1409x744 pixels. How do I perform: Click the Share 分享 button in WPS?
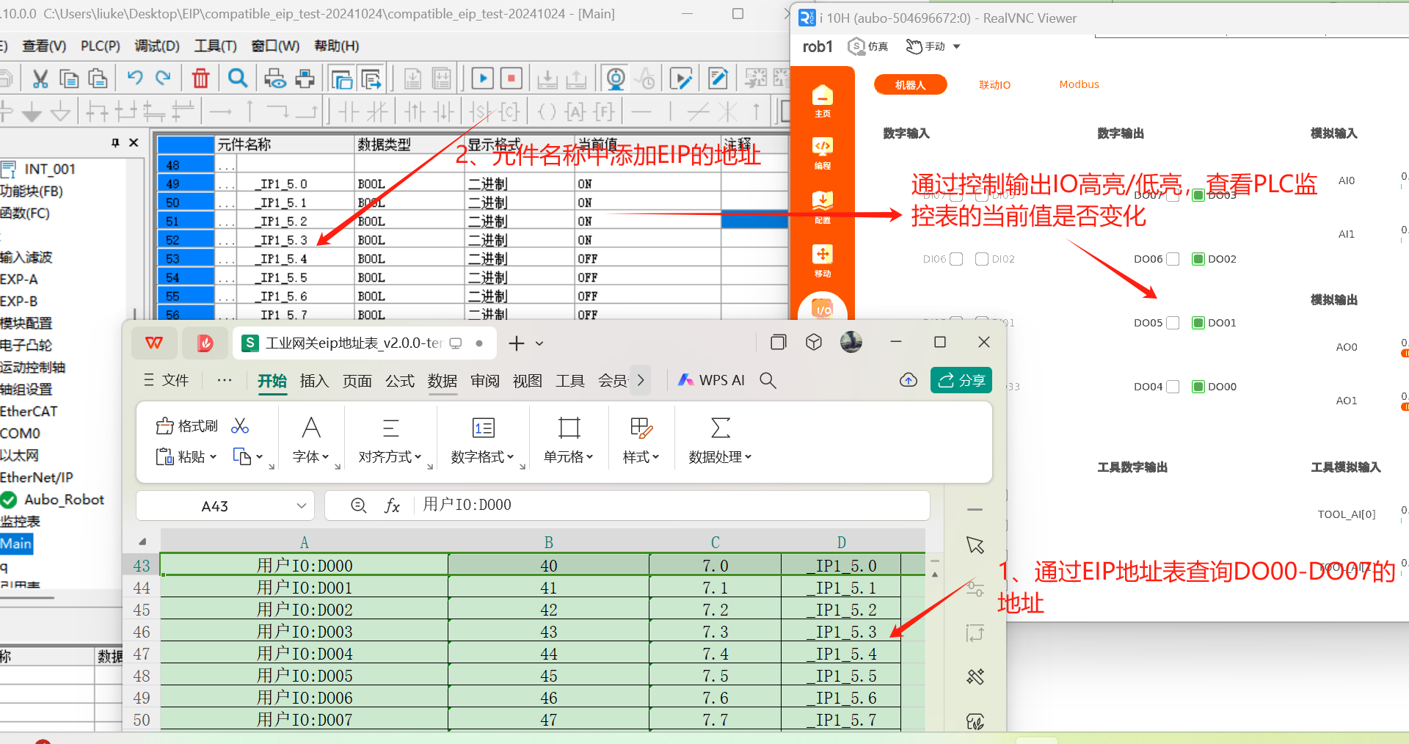(x=961, y=380)
